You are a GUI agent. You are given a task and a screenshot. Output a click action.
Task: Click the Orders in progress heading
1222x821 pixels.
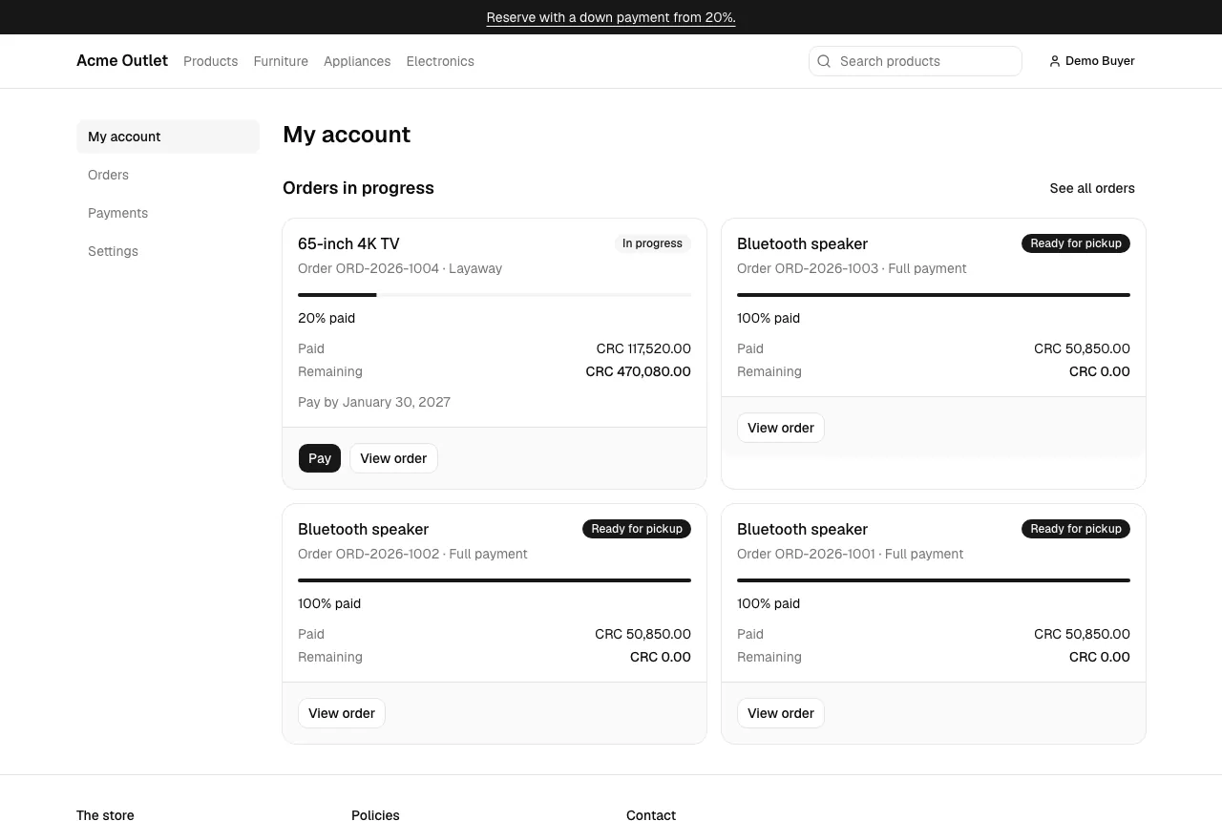(x=358, y=188)
